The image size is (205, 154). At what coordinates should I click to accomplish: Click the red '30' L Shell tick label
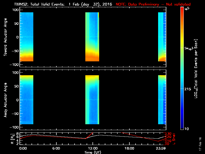coord(169,134)
